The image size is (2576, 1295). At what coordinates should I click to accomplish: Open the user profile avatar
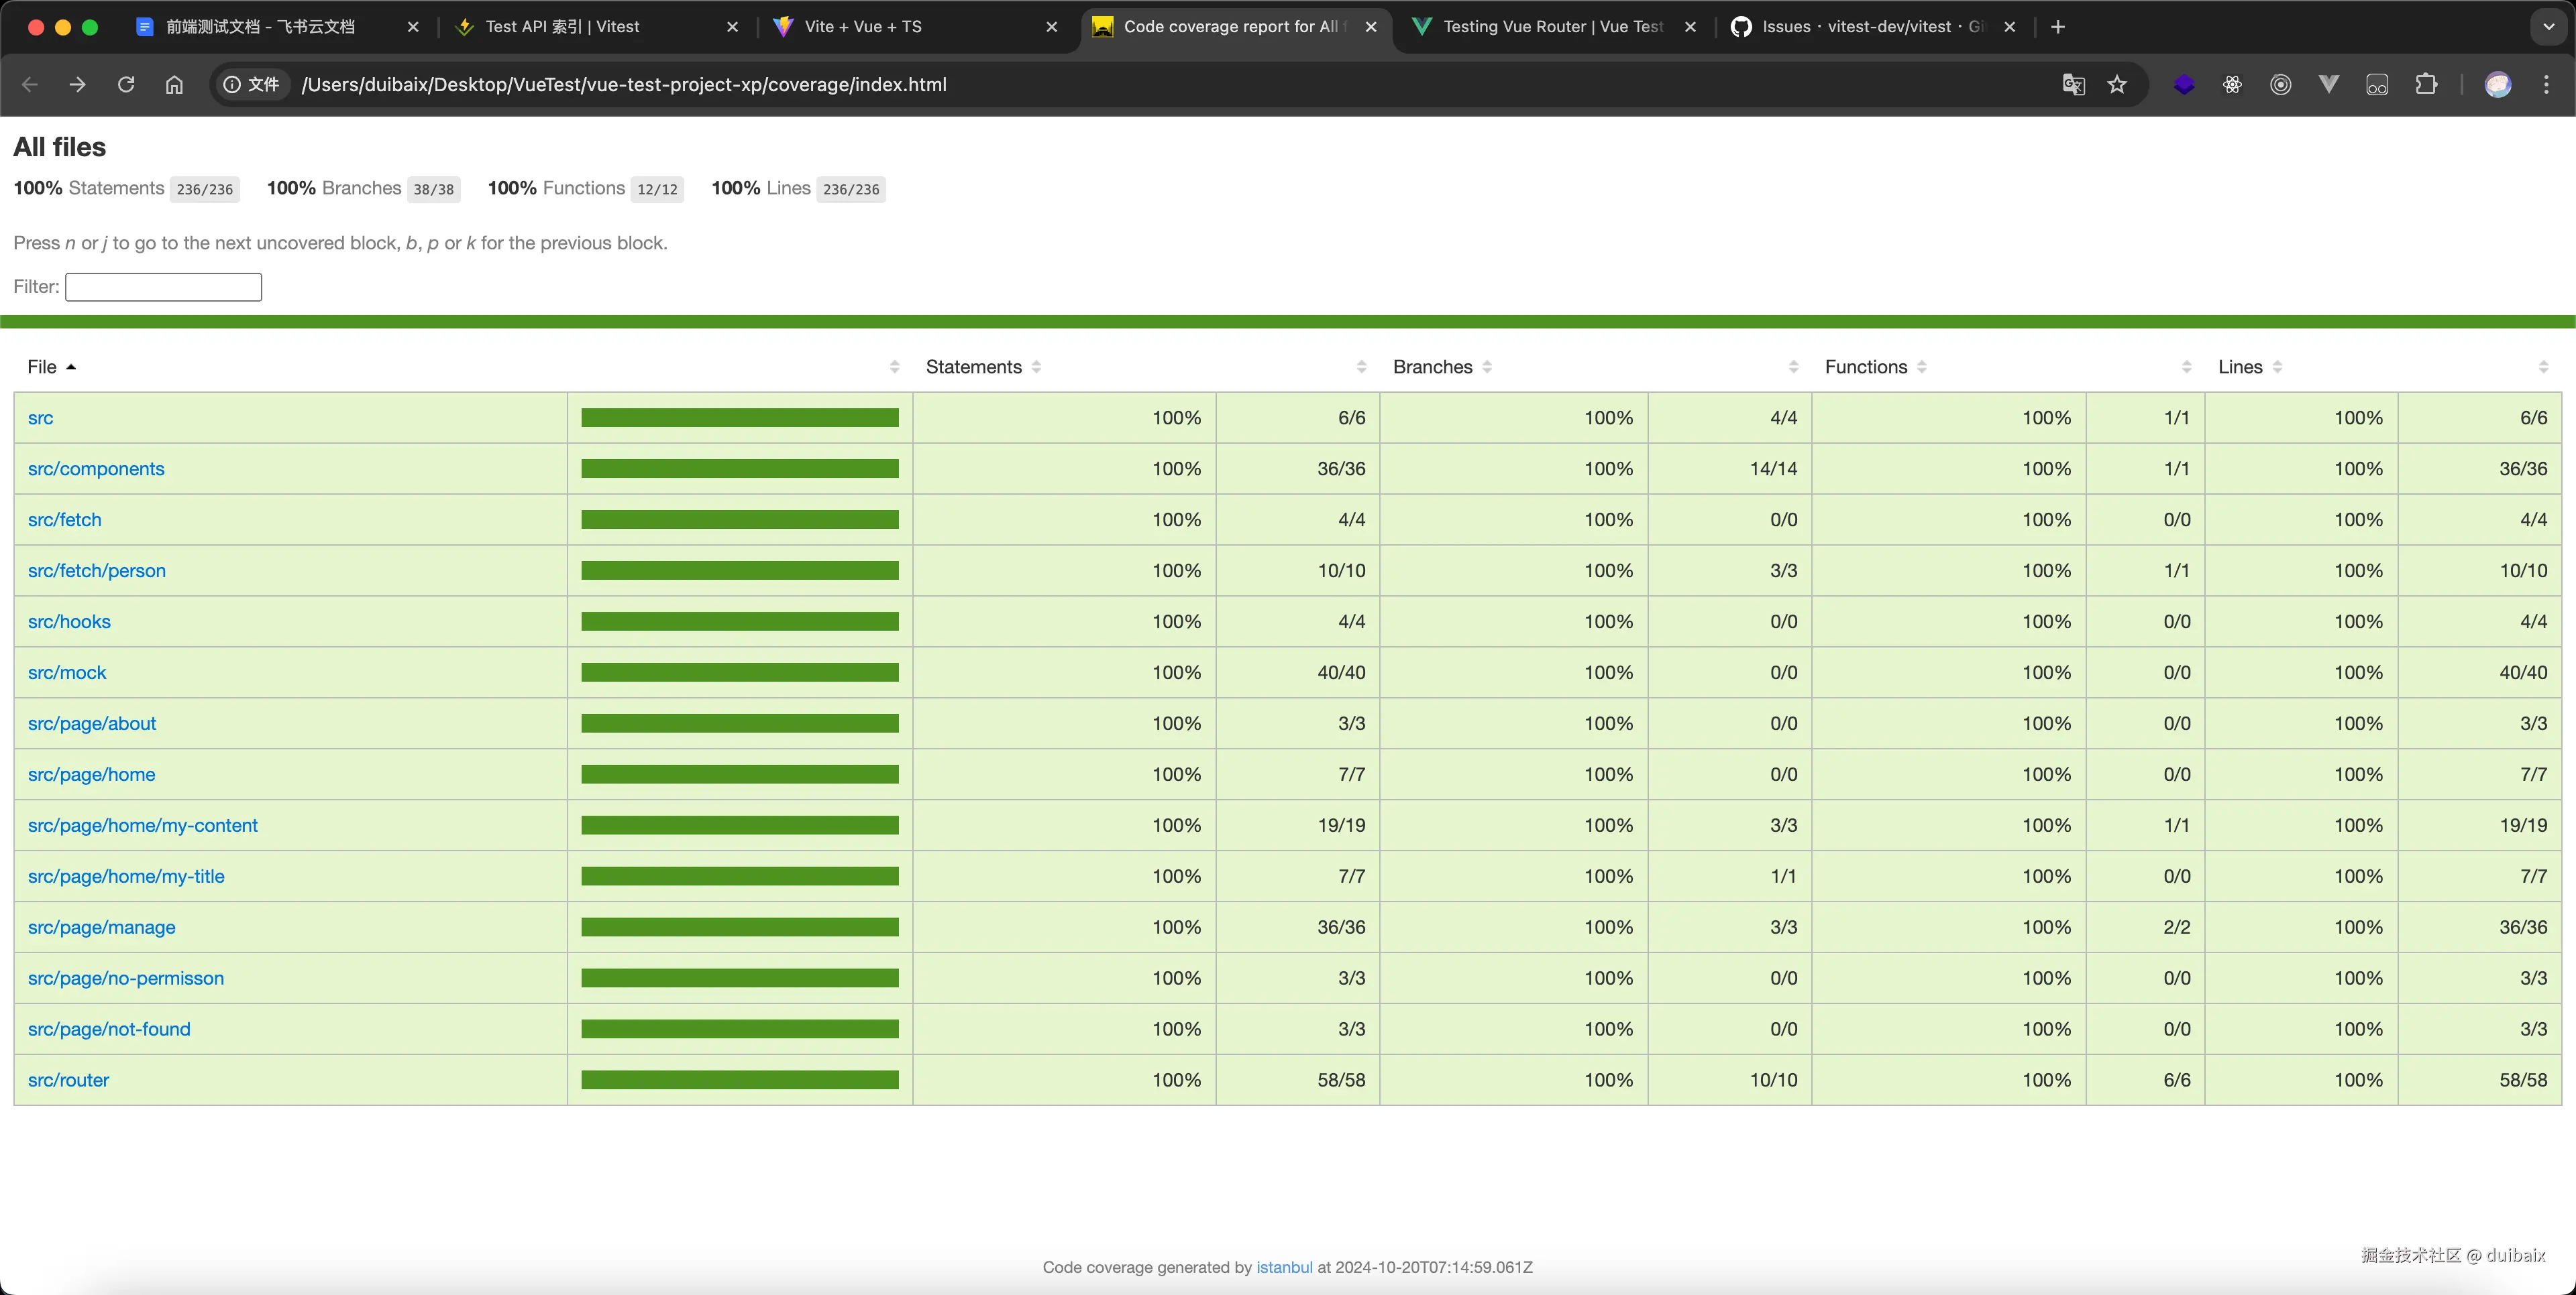(2497, 85)
